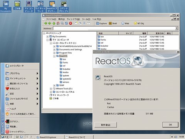
Task: Expand Documents and Settings tree node
Action: (54, 50)
